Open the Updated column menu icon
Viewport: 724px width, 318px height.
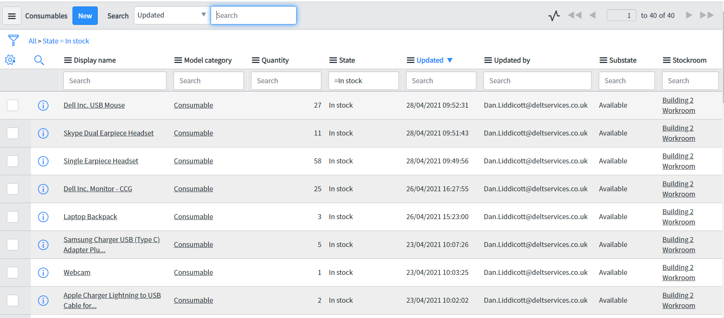(411, 60)
